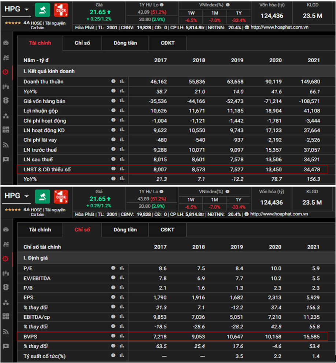Click the chart icon next to LN sau thuế
This screenshot has width=336, height=363.
(x=122, y=159)
